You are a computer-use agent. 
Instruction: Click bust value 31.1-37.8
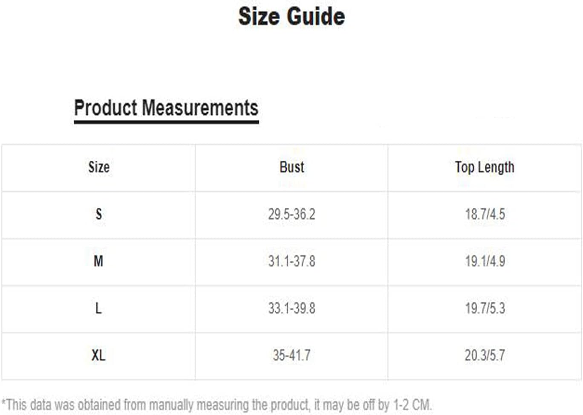point(292,261)
